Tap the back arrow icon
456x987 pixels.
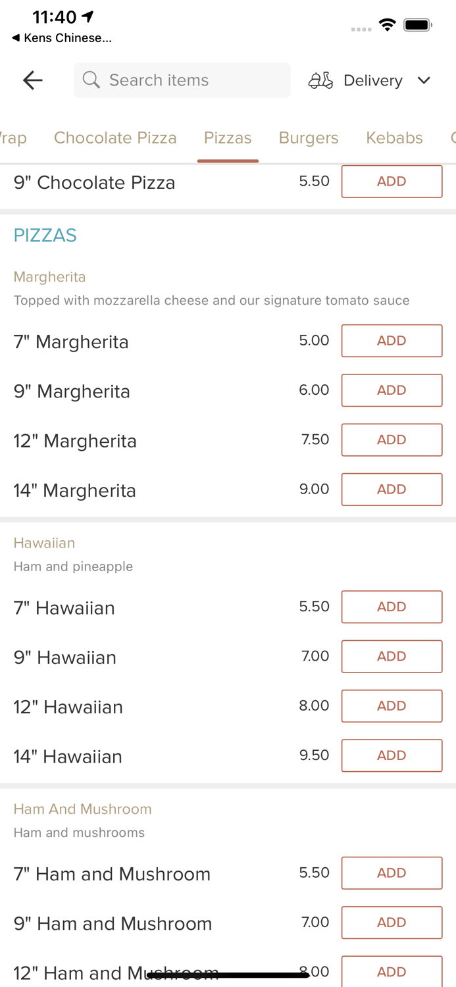32,80
